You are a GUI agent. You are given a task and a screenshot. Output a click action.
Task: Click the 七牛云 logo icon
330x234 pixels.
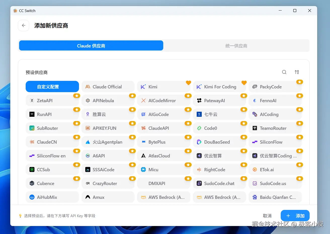[199, 114]
